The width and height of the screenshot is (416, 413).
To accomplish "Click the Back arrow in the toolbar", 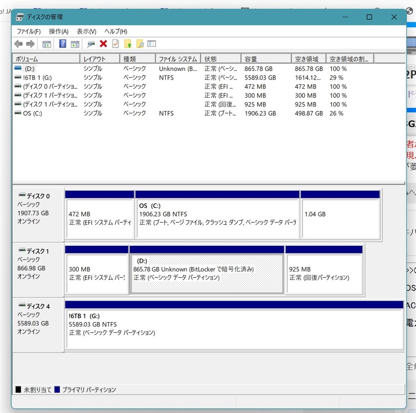I will [18, 44].
